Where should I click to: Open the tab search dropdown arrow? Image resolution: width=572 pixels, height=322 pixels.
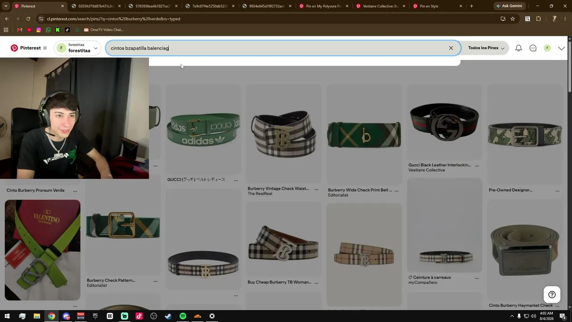(x=6, y=6)
